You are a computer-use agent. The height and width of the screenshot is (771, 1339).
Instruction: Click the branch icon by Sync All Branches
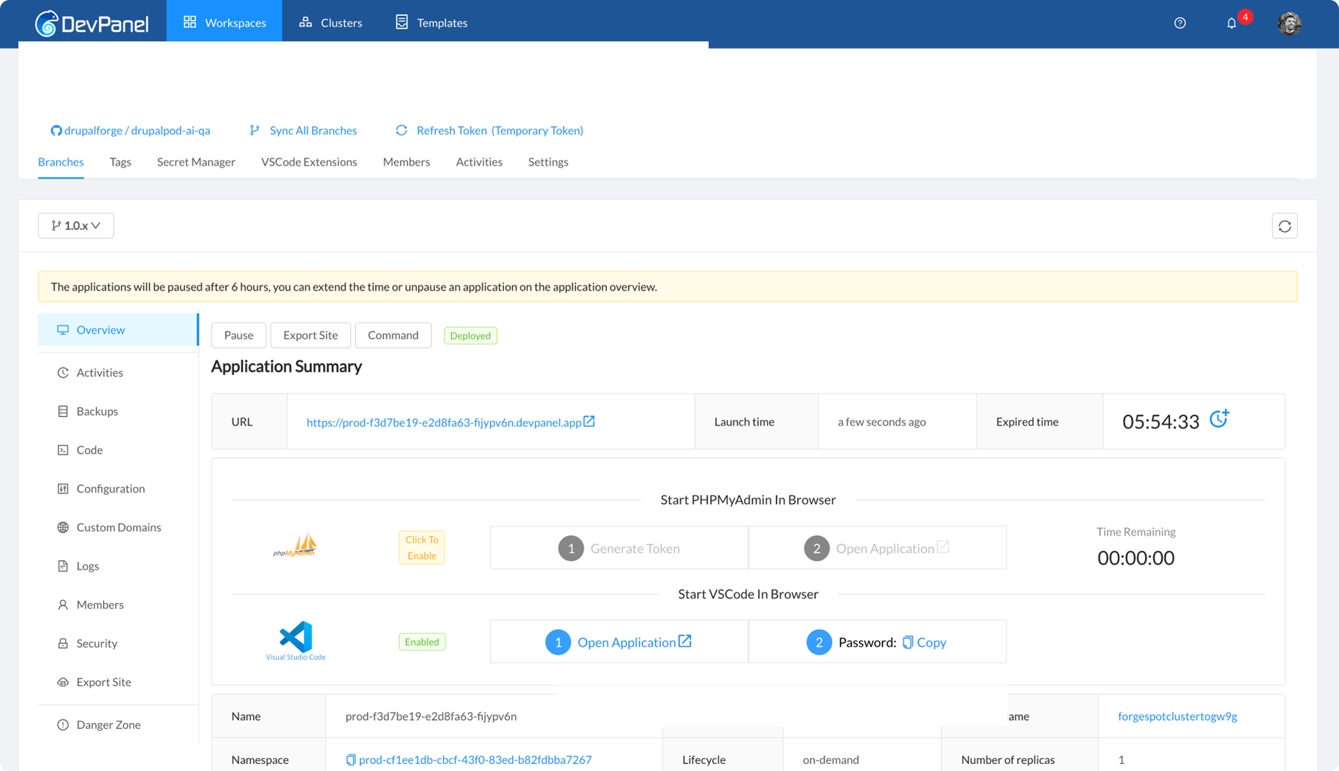[255, 130]
